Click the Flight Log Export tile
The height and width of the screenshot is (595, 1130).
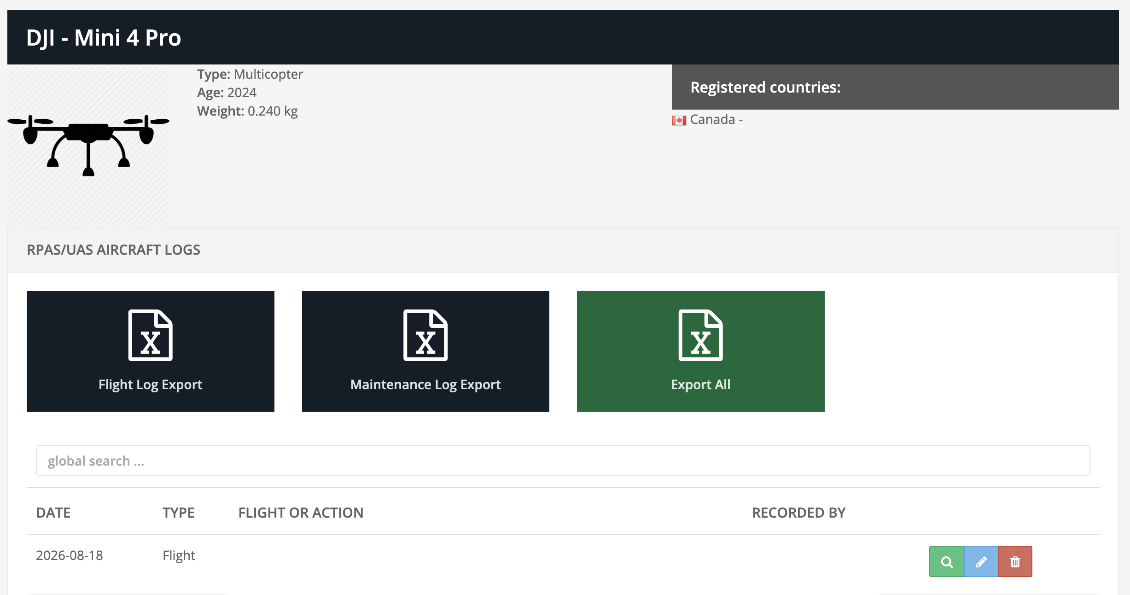[151, 351]
